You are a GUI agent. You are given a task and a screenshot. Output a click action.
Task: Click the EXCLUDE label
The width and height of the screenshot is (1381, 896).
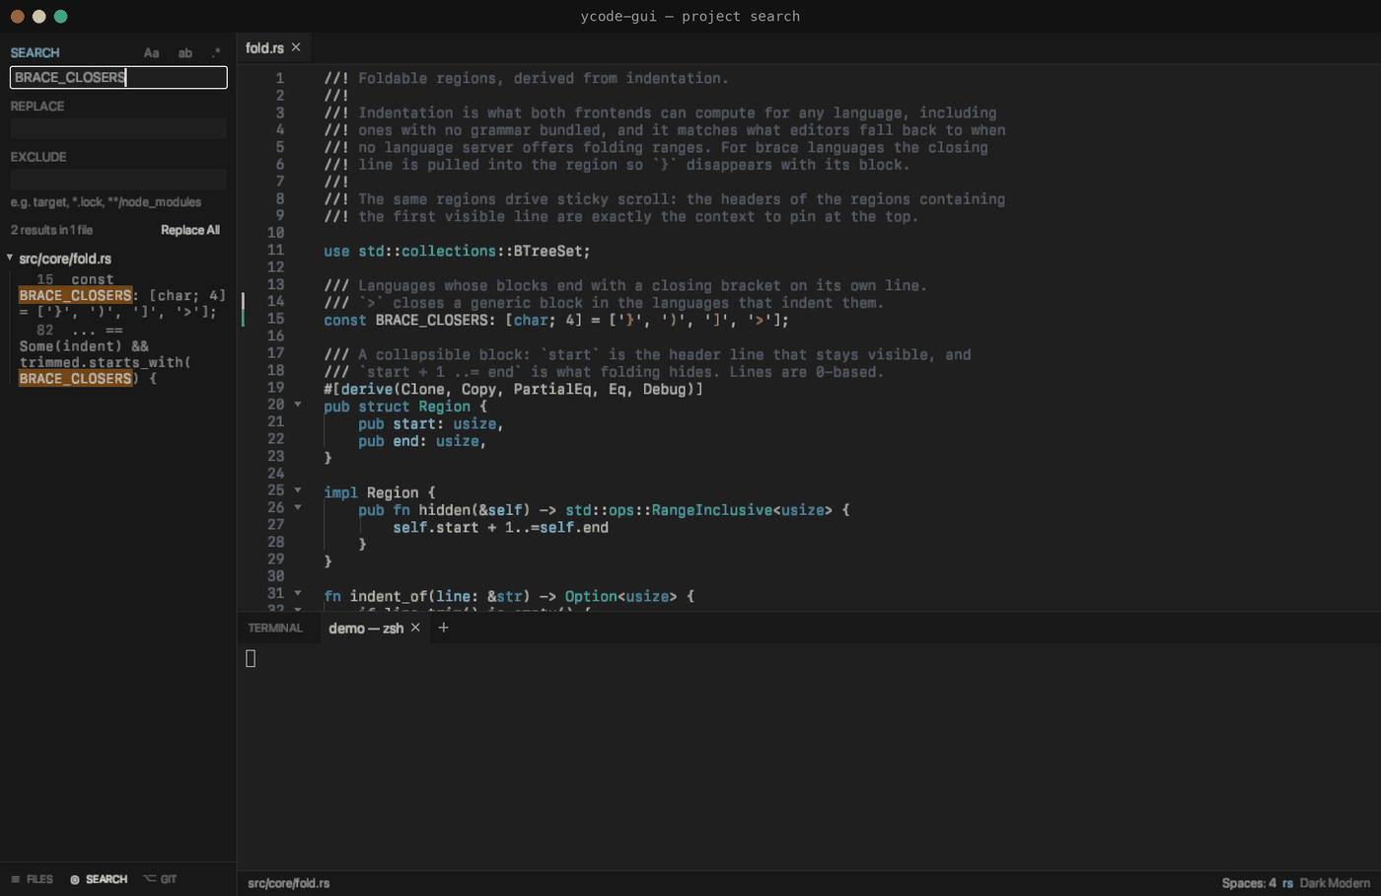point(38,157)
